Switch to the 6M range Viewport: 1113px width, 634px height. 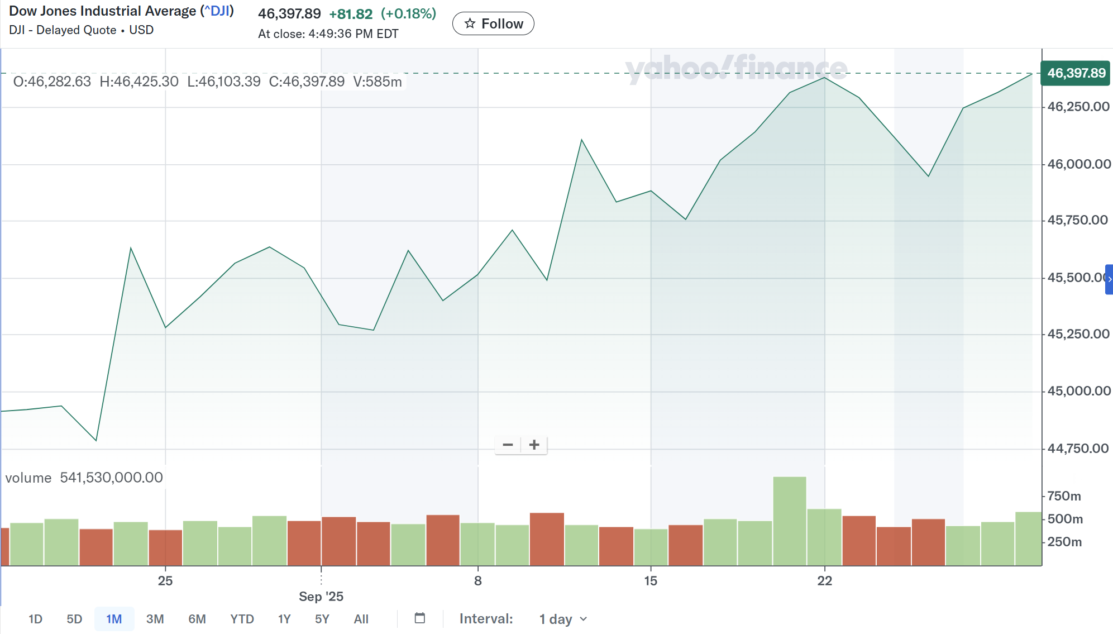197,619
